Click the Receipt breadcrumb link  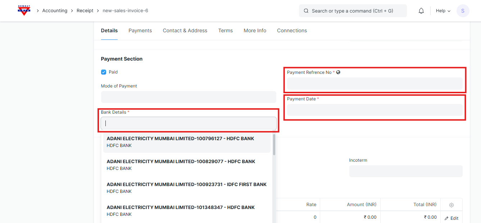click(85, 11)
